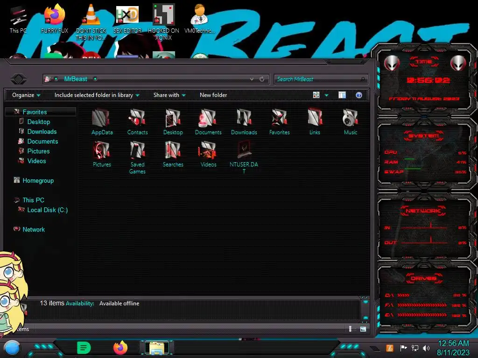Select Desktop in the navigation pane

point(39,122)
